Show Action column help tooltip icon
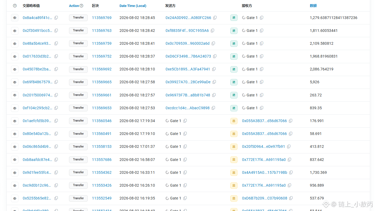This screenshot has height=211, width=375. [82, 6]
